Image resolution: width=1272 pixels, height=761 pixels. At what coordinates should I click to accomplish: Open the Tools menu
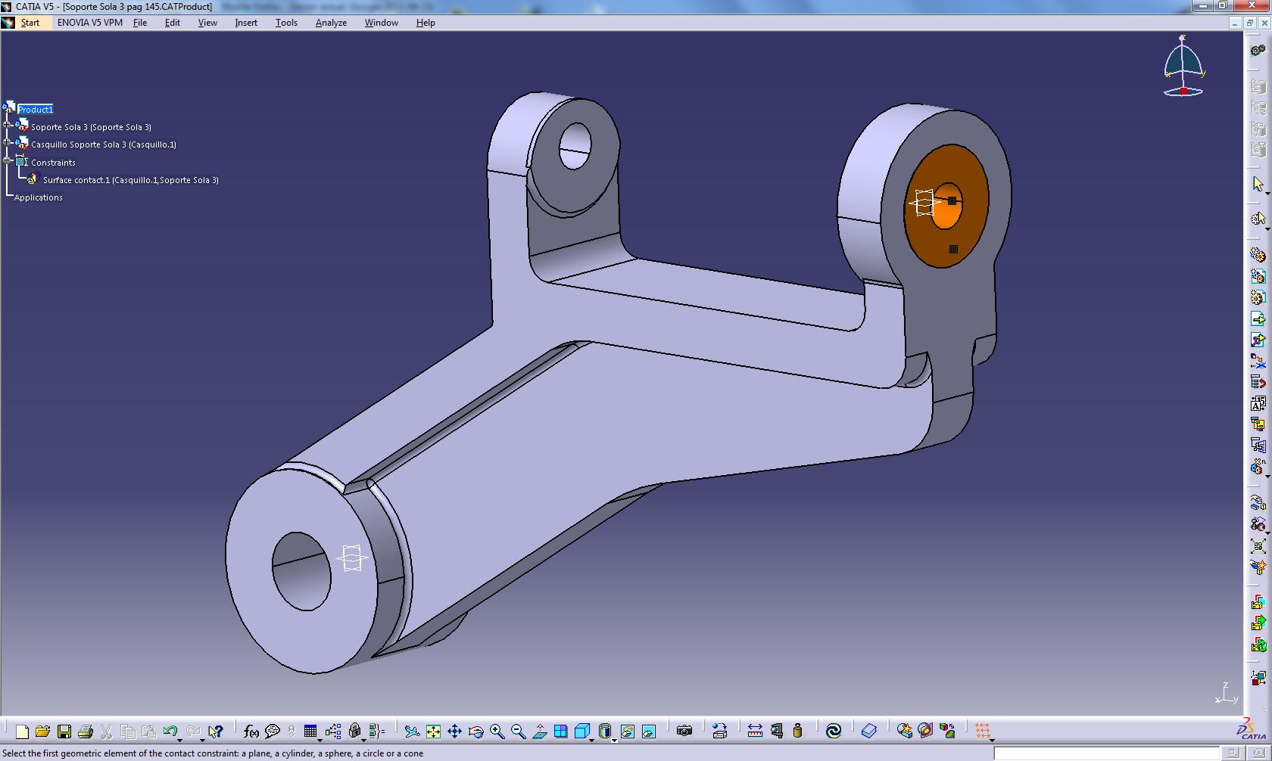[286, 23]
